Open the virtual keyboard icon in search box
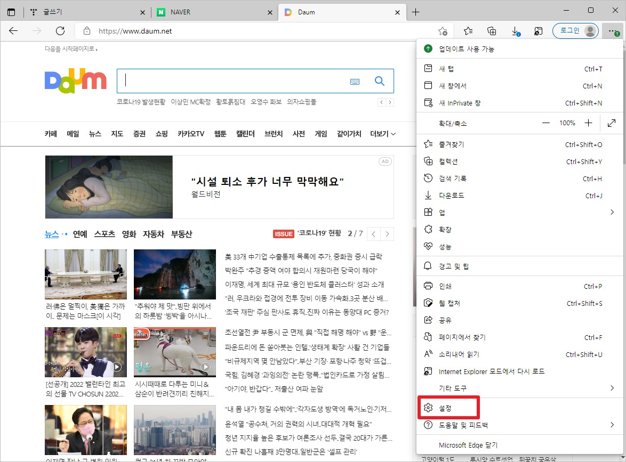The height and width of the screenshot is (462, 626). [x=355, y=82]
